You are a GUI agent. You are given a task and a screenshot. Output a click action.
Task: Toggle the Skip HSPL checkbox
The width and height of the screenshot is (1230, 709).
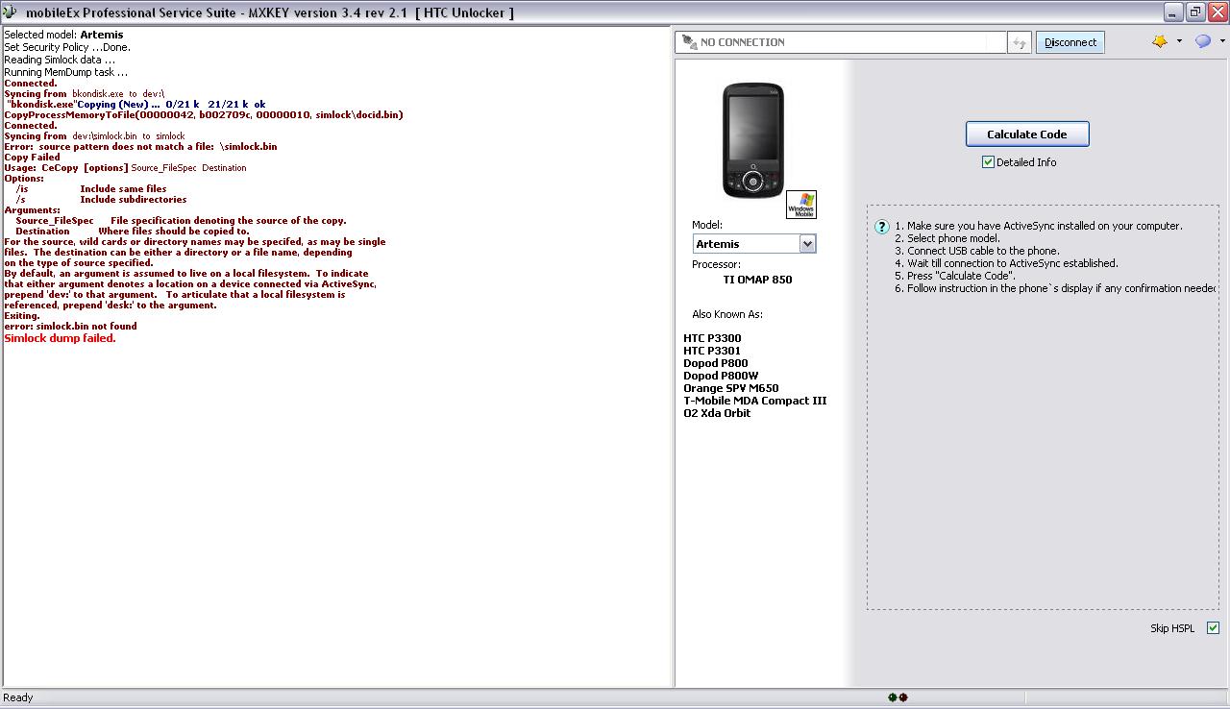coord(1213,628)
